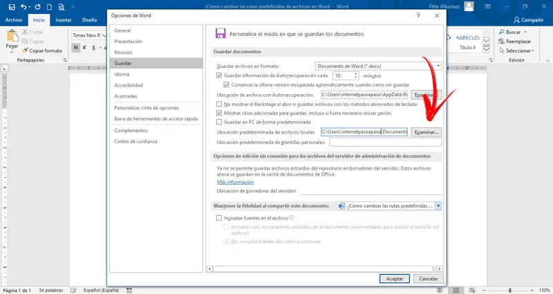Open Diseño tab
Image resolution: width=553 pixels, height=294 pixels.
pyautogui.click(x=90, y=20)
